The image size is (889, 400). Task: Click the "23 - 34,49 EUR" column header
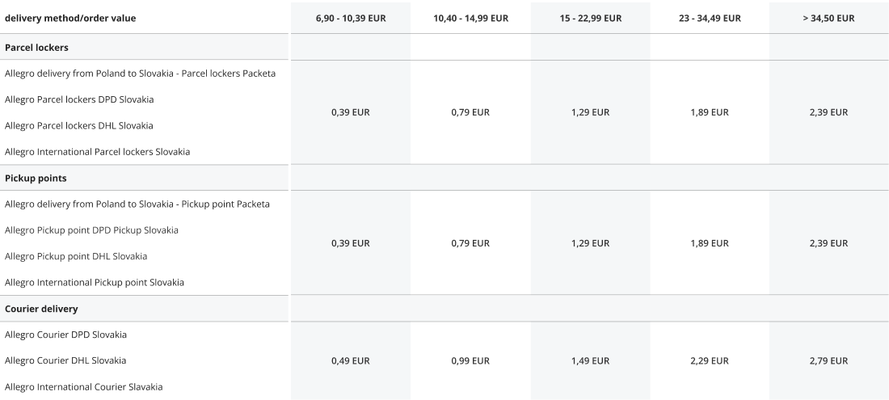710,19
